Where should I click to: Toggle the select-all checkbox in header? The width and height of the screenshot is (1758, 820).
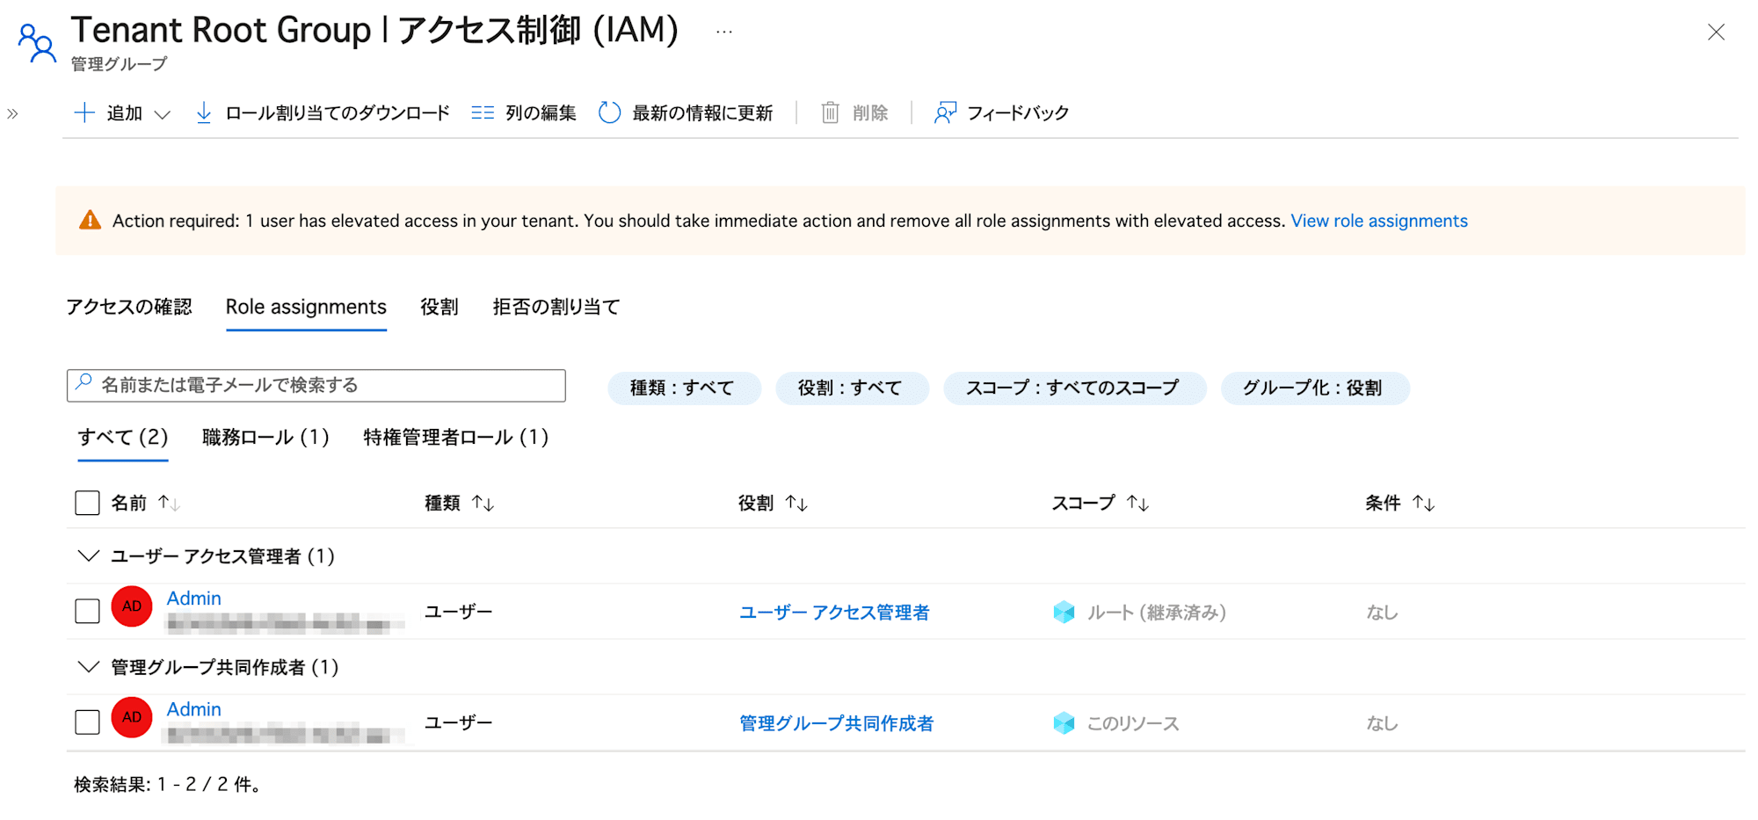tap(88, 503)
